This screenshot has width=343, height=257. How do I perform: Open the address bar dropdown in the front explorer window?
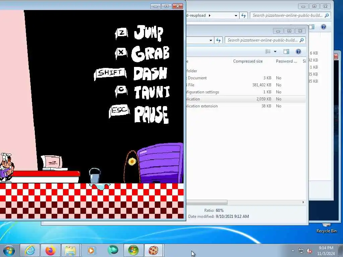[211, 40]
